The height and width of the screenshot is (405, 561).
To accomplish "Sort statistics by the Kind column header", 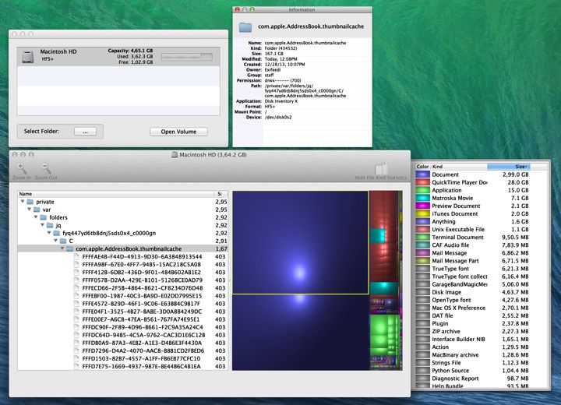I will point(459,167).
